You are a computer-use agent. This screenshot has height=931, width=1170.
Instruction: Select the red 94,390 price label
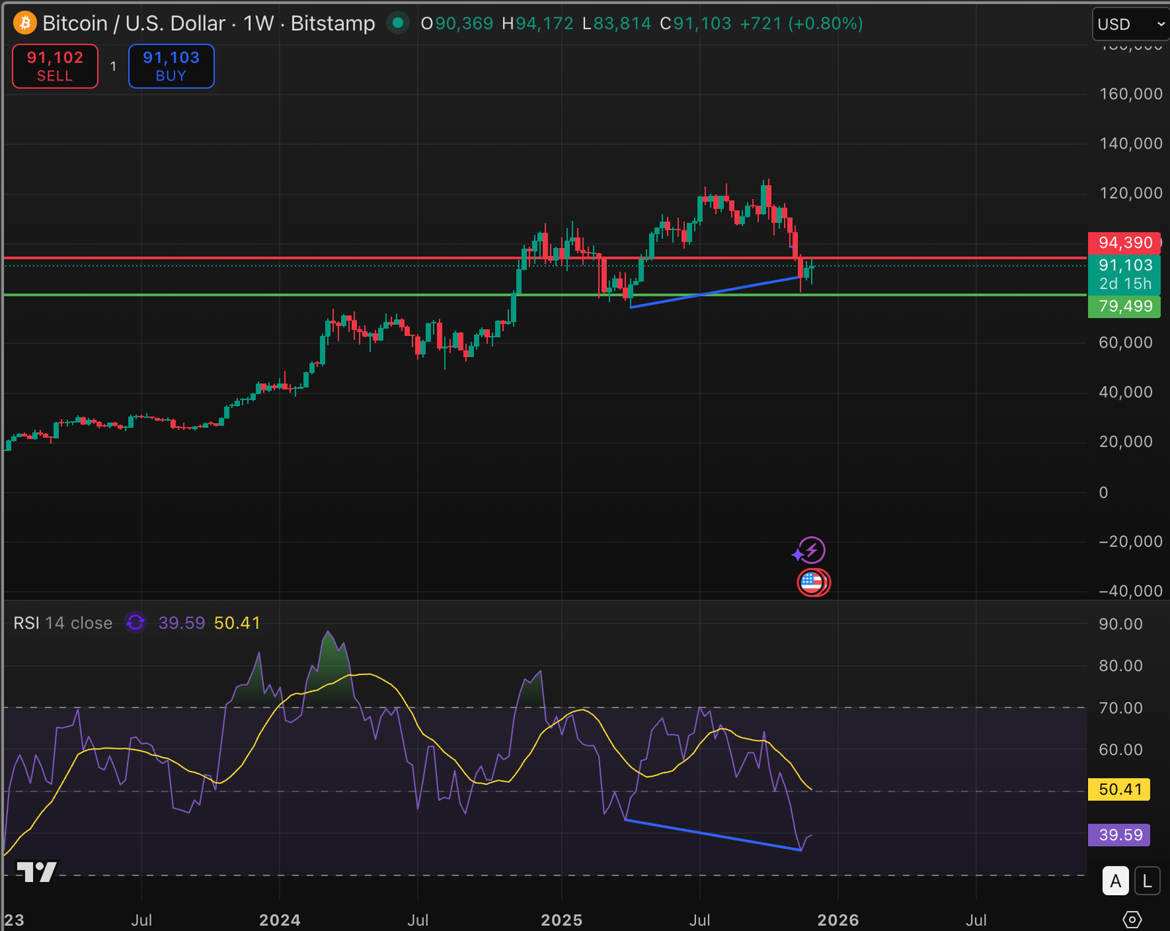click(x=1124, y=243)
